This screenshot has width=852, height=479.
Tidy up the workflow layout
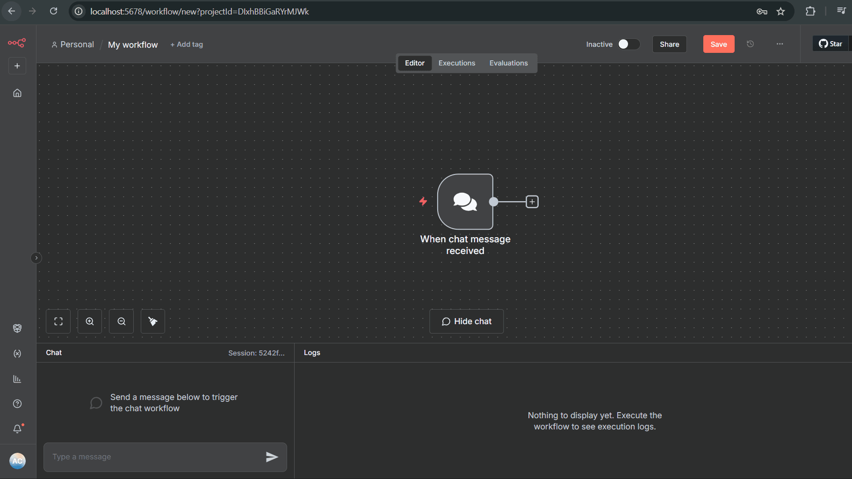(152, 321)
